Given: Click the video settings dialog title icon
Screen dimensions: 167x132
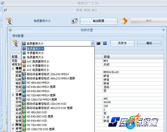Looking at the screenshot, I should pos(10,30).
